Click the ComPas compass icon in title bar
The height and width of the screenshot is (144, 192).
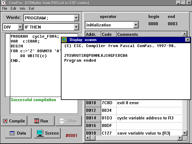(3, 2)
